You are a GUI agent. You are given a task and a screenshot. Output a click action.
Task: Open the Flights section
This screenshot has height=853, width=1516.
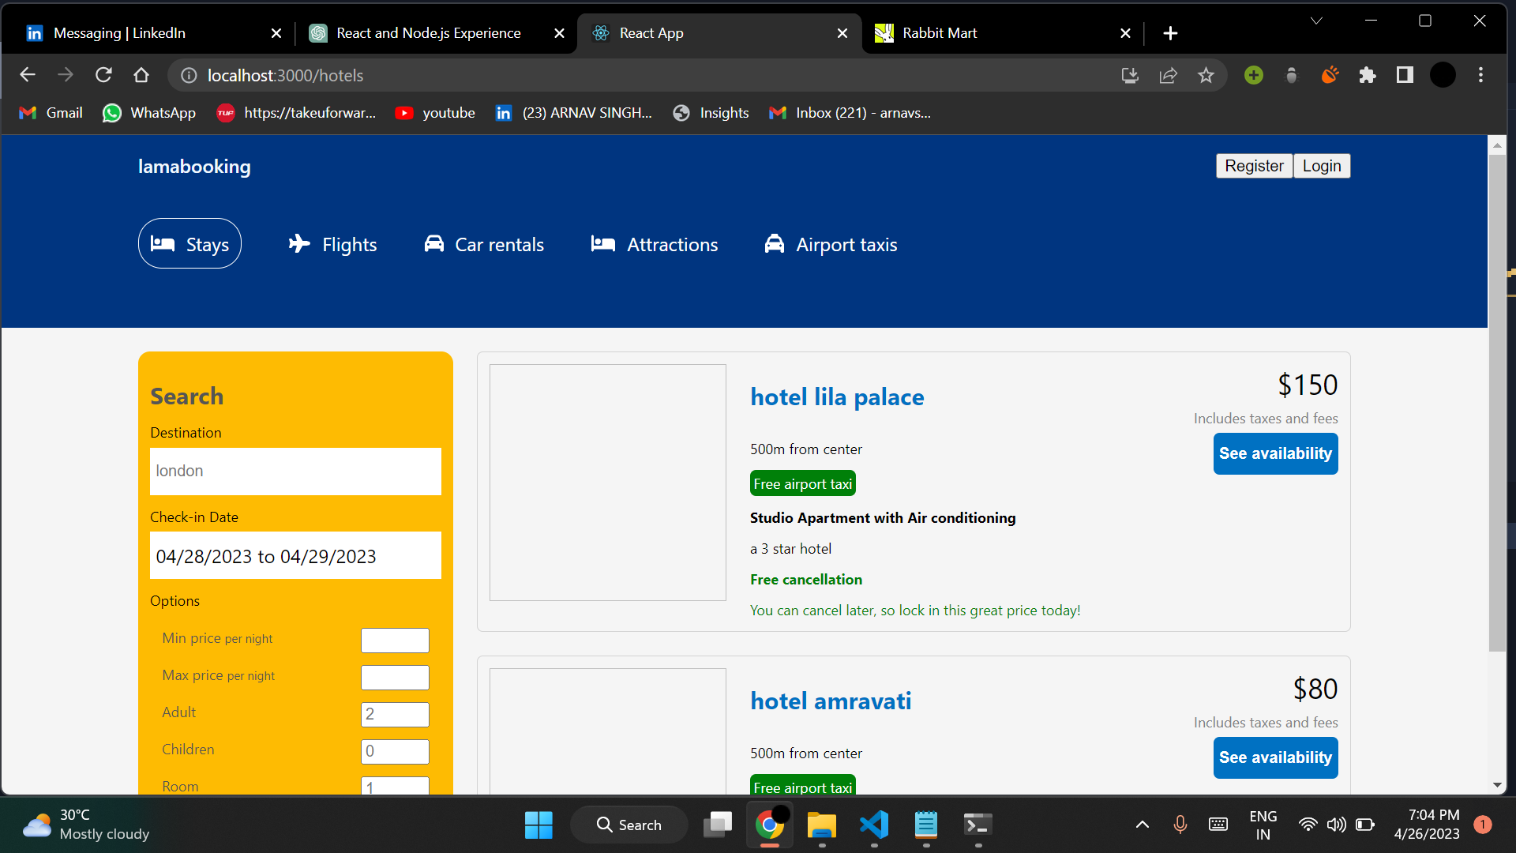point(331,244)
